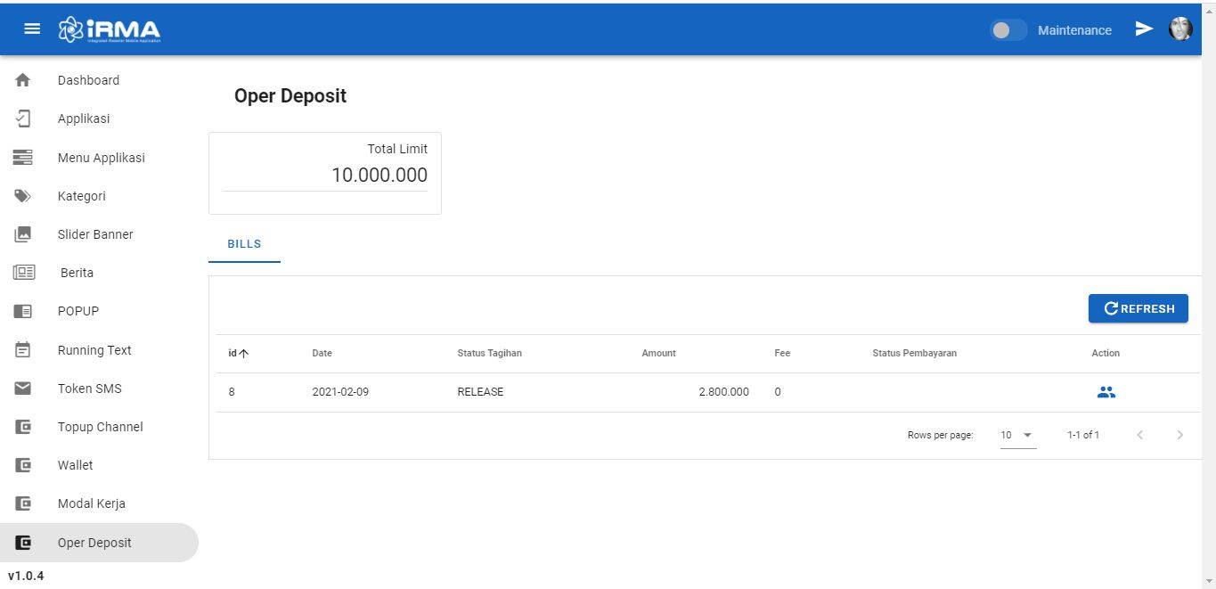
Task: Click the people action icon in bill row
Action: (1106, 392)
